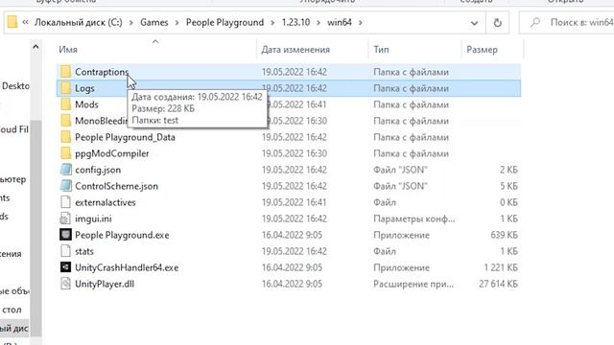The width and height of the screenshot is (614, 345).
Task: Click date 16.04.2022 9:05 of People Playground.exe
Action: (292, 235)
